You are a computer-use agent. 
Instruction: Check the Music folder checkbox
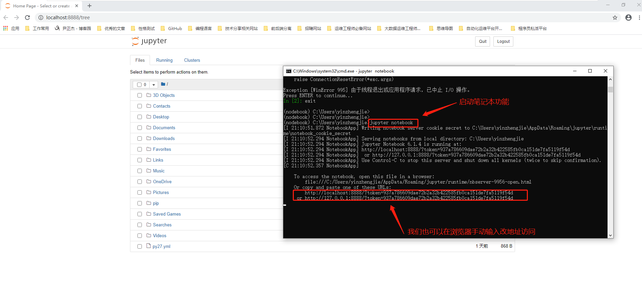tap(139, 171)
